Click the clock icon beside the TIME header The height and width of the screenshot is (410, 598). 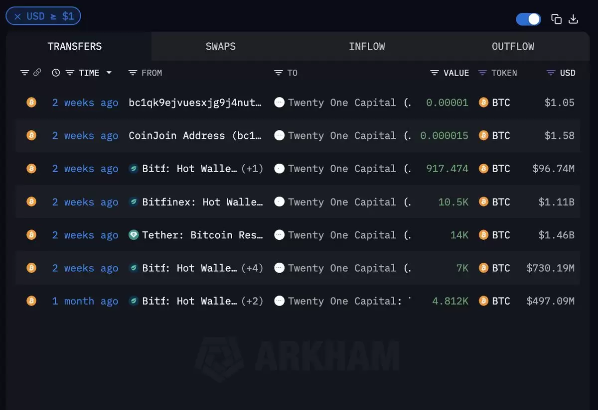tap(56, 73)
